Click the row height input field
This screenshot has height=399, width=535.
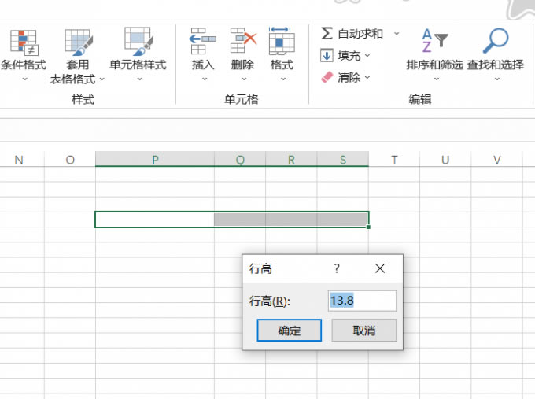coord(362,301)
